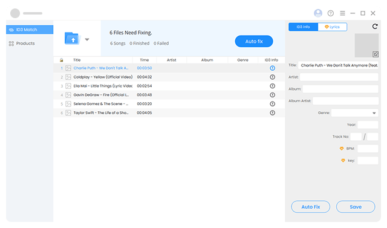387x228 pixels.
Task: Expand the add folder dropdown arrow
Action: [x=87, y=39]
